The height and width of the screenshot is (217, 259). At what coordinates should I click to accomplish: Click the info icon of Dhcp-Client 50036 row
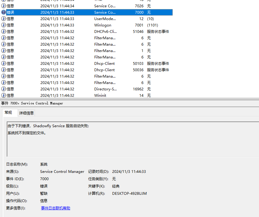tap(3, 70)
